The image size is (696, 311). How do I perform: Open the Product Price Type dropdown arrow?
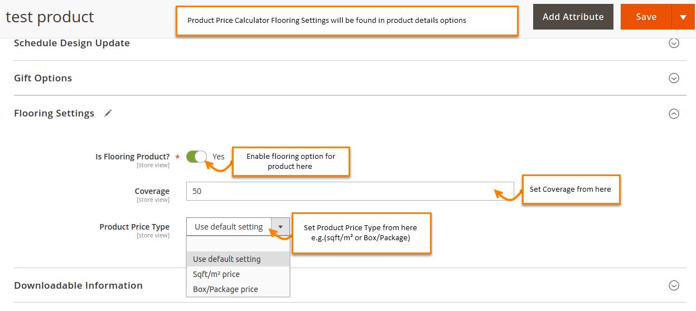tap(281, 227)
